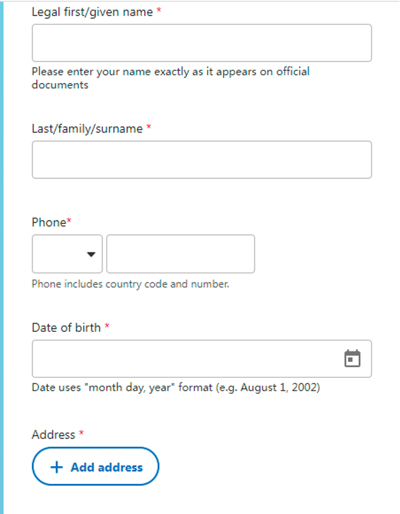The image size is (400, 514).
Task: Focus the Legal first/given name field
Action: (x=201, y=43)
